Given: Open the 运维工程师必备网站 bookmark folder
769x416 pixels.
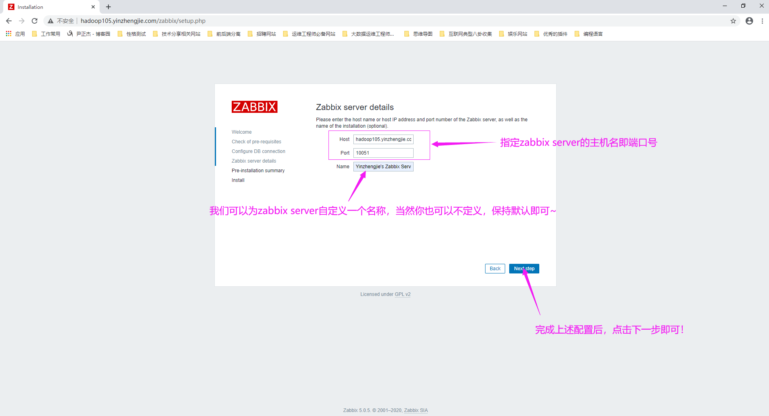Looking at the screenshot, I should tap(309, 34).
